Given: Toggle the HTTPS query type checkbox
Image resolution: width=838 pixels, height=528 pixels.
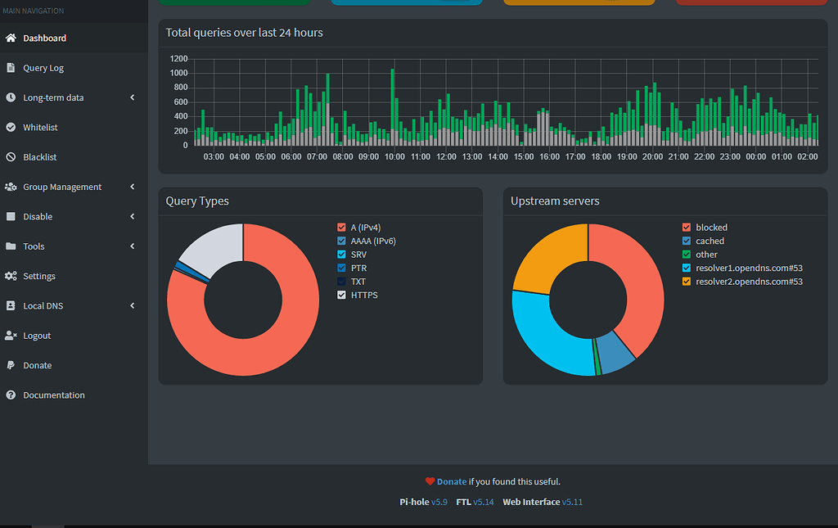Looking at the screenshot, I should coord(341,295).
